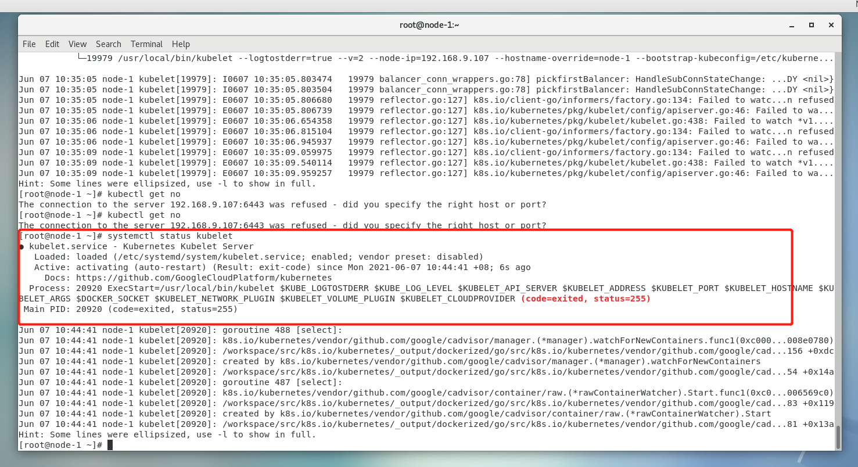
Task: Click 'created by' line ending '(*rawContainerWatcher).Start'
Action: coord(394,414)
